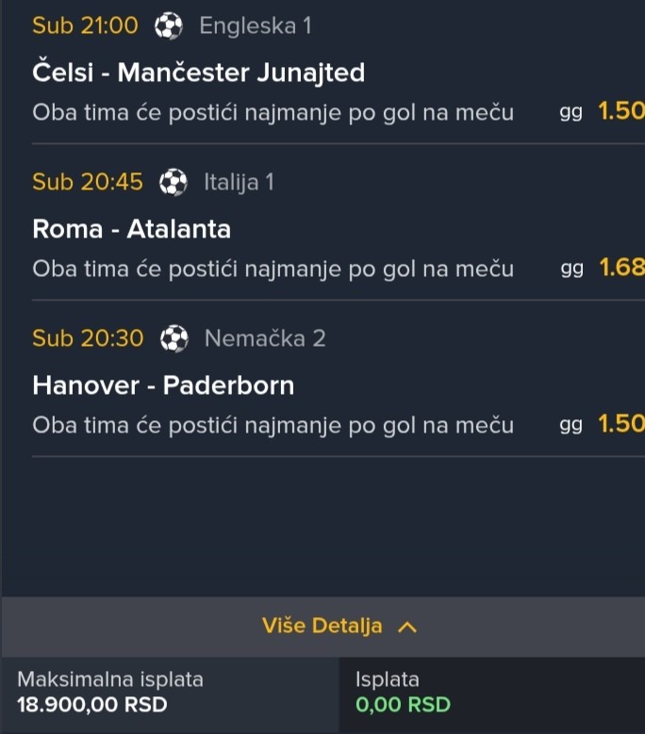Select the 1.50 odds for Hanover match

tap(620, 425)
